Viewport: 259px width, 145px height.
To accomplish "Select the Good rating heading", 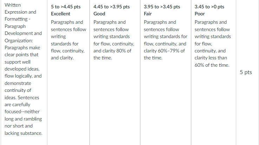I will click(99, 14).
